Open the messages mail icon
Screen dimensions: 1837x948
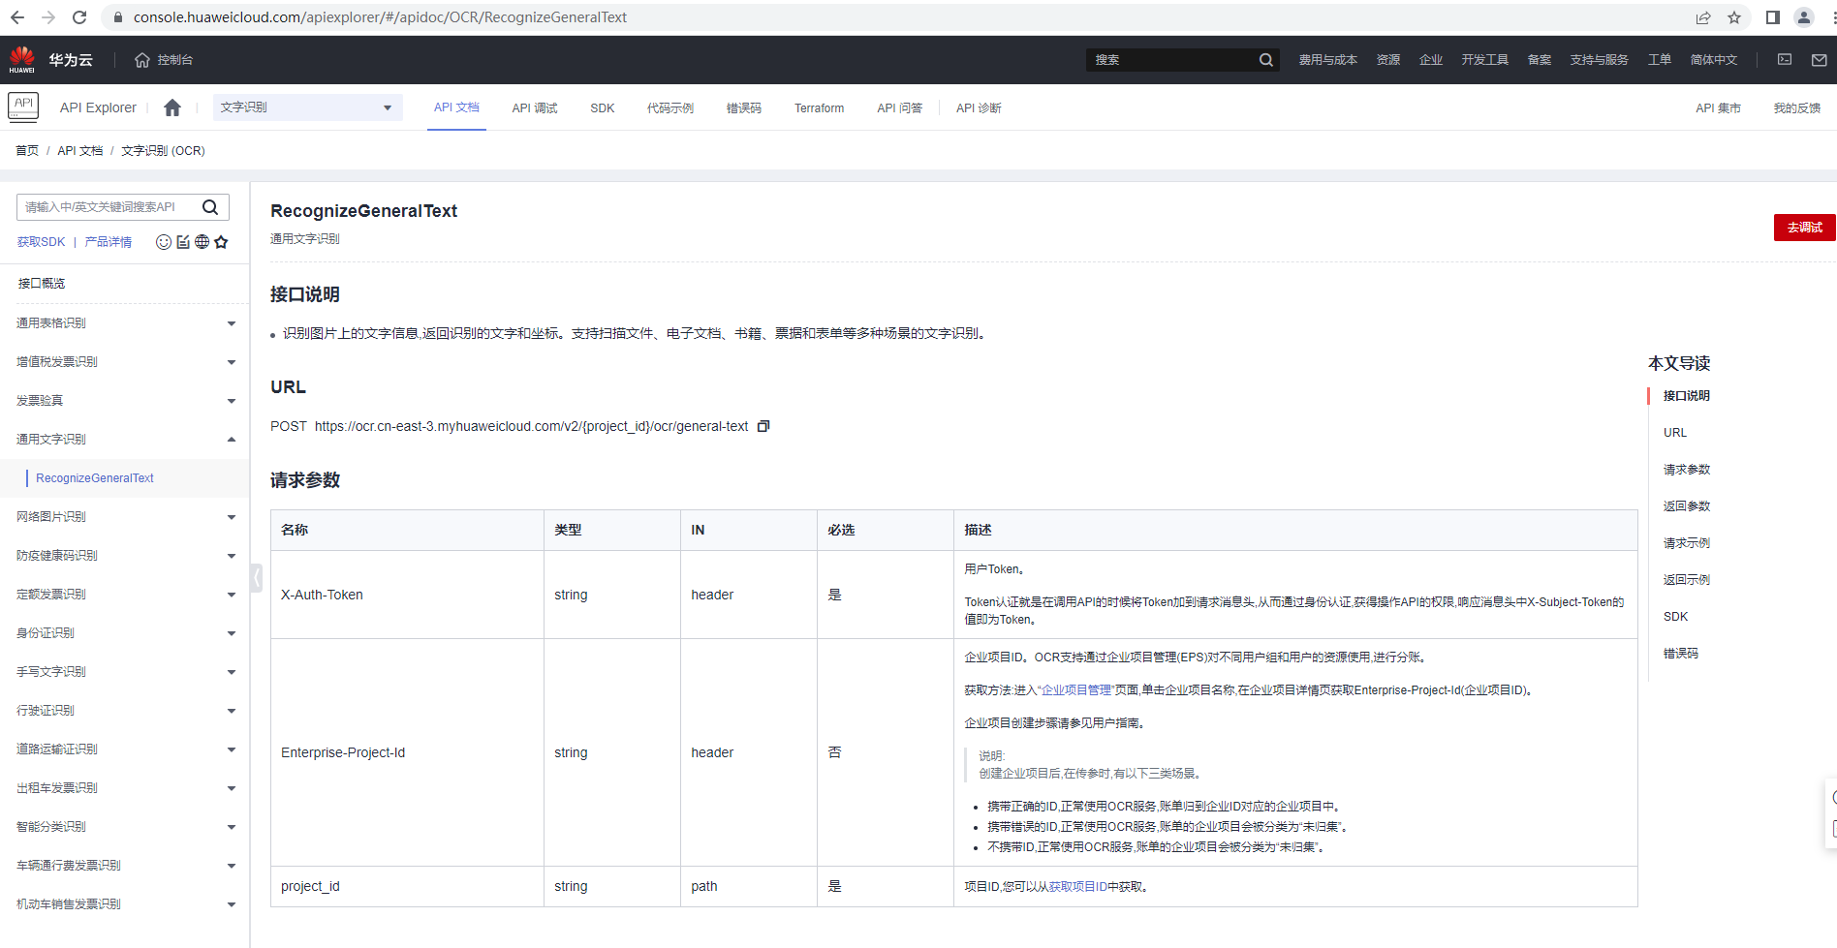point(1820,60)
